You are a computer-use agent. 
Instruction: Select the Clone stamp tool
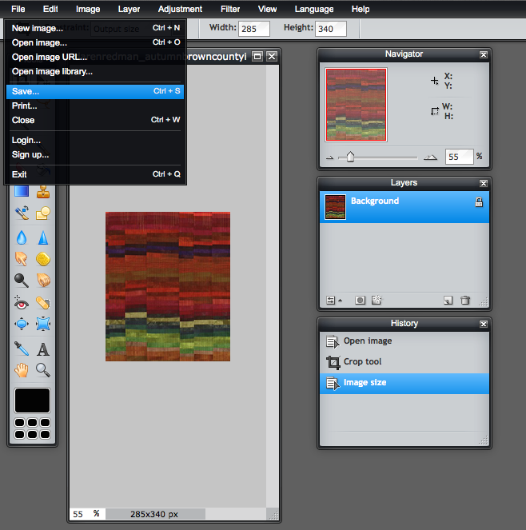[43, 192]
